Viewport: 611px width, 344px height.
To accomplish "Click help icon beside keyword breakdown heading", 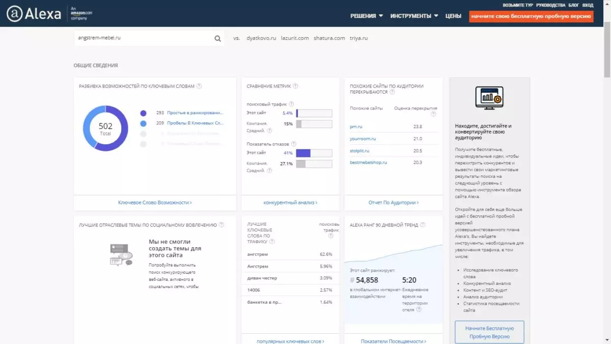I will pyautogui.click(x=199, y=86).
